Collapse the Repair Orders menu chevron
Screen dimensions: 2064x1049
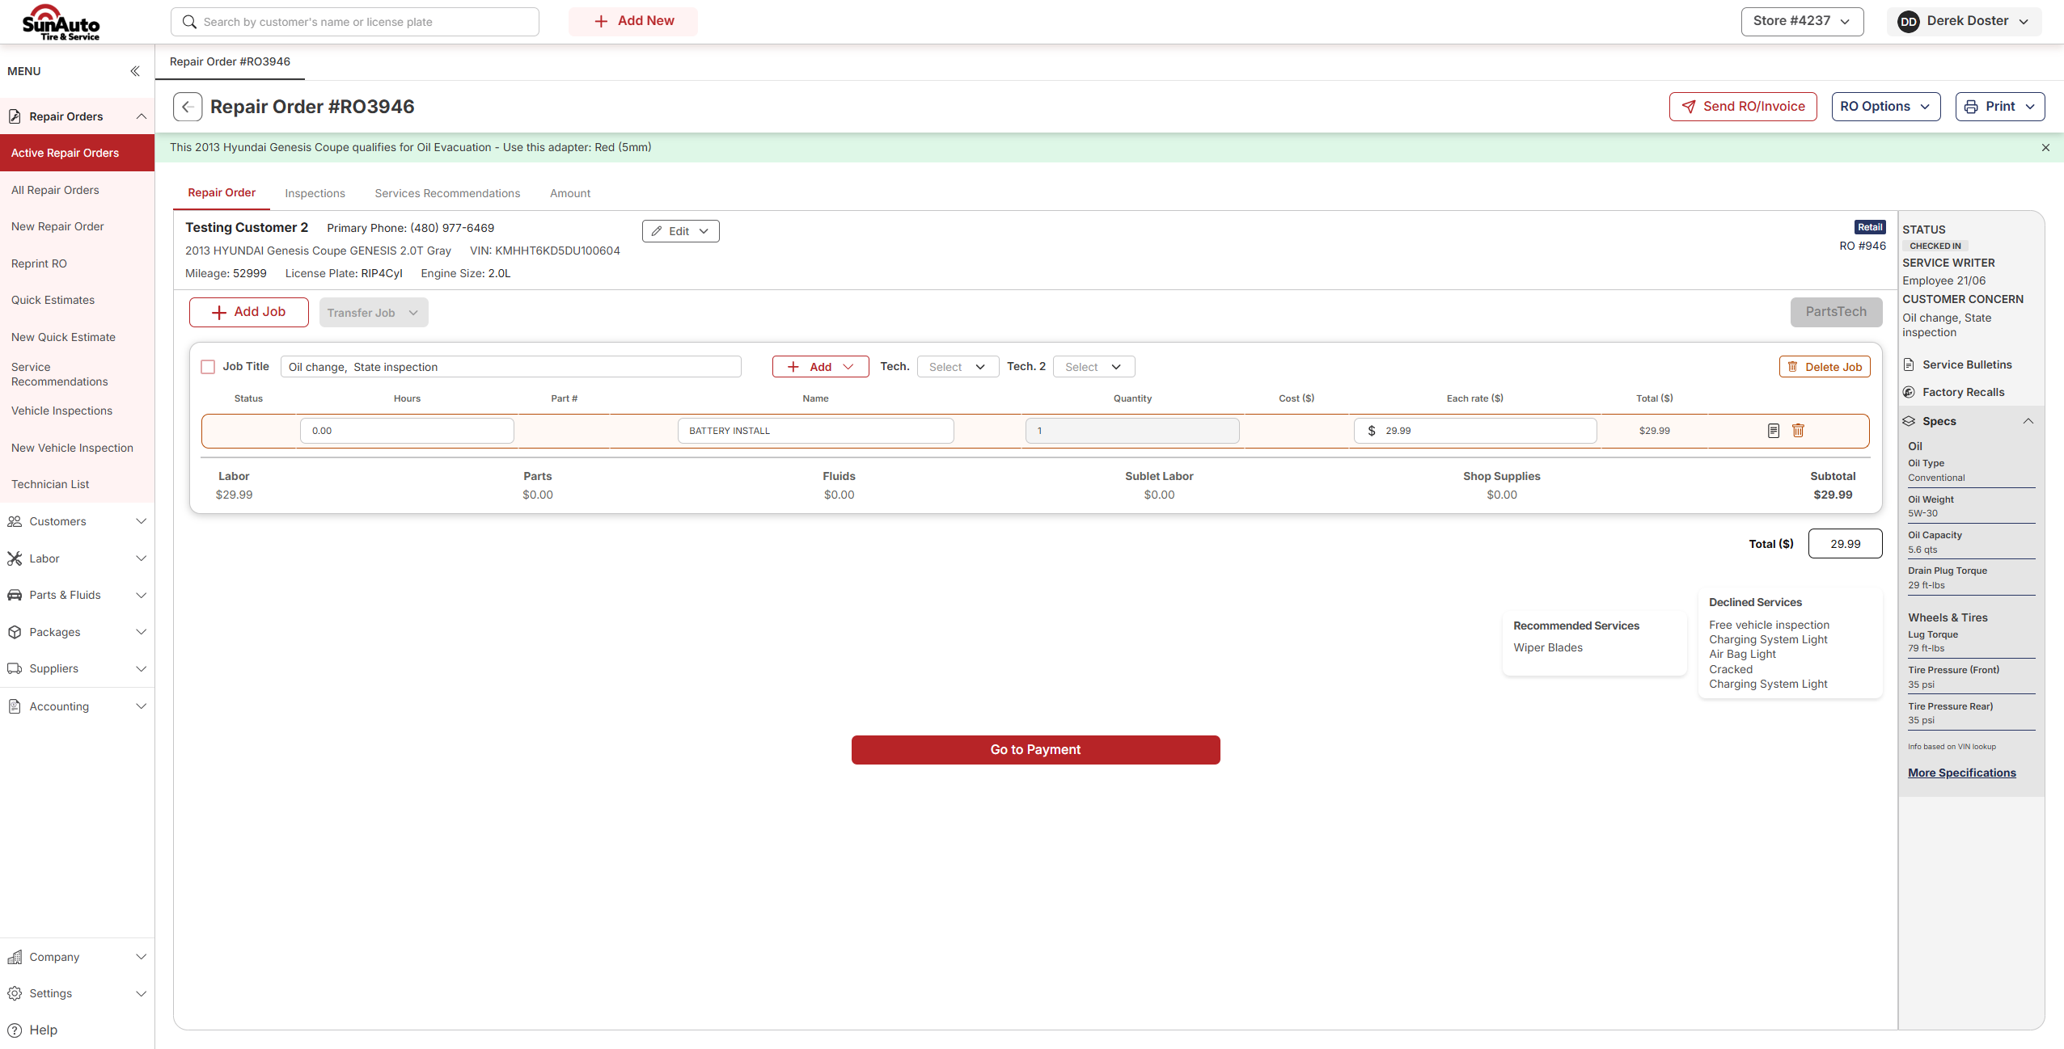point(142,116)
